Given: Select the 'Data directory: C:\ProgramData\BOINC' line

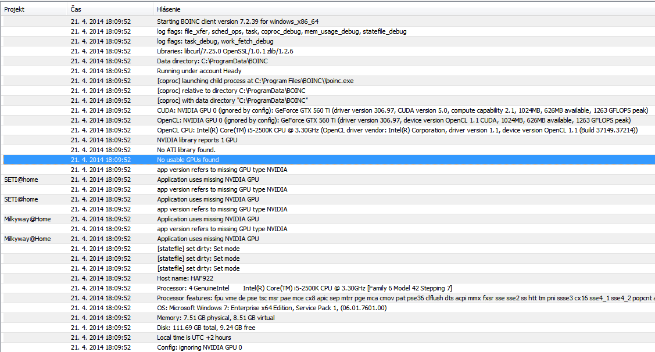Looking at the screenshot, I should click(x=212, y=61).
